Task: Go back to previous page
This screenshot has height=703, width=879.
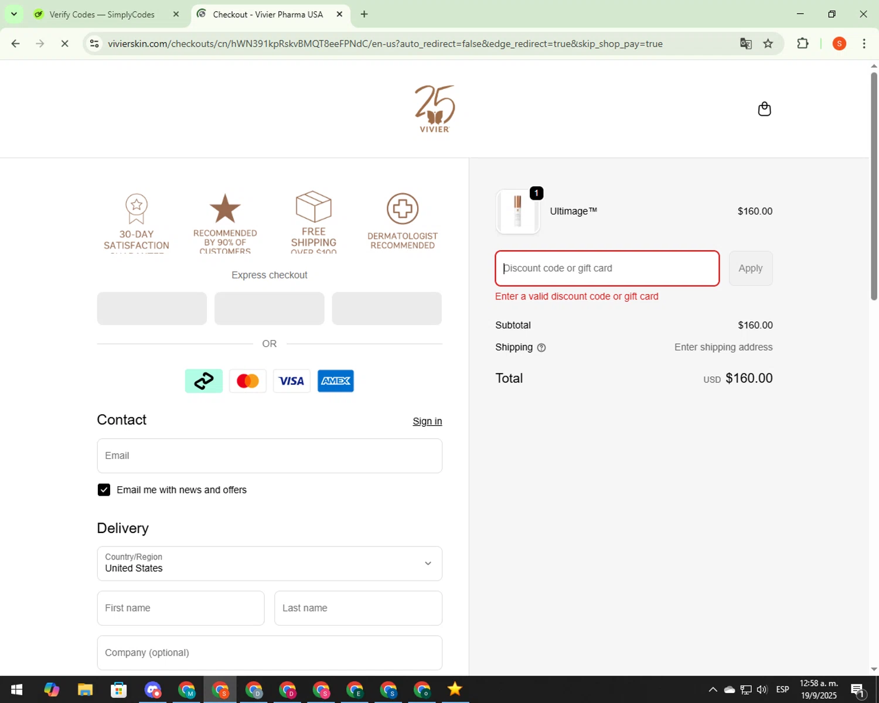Action: point(16,43)
